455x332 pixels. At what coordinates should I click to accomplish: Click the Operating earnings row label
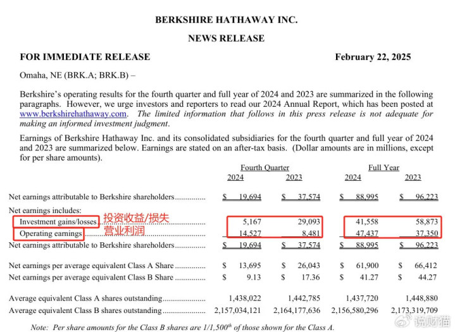[51, 233]
